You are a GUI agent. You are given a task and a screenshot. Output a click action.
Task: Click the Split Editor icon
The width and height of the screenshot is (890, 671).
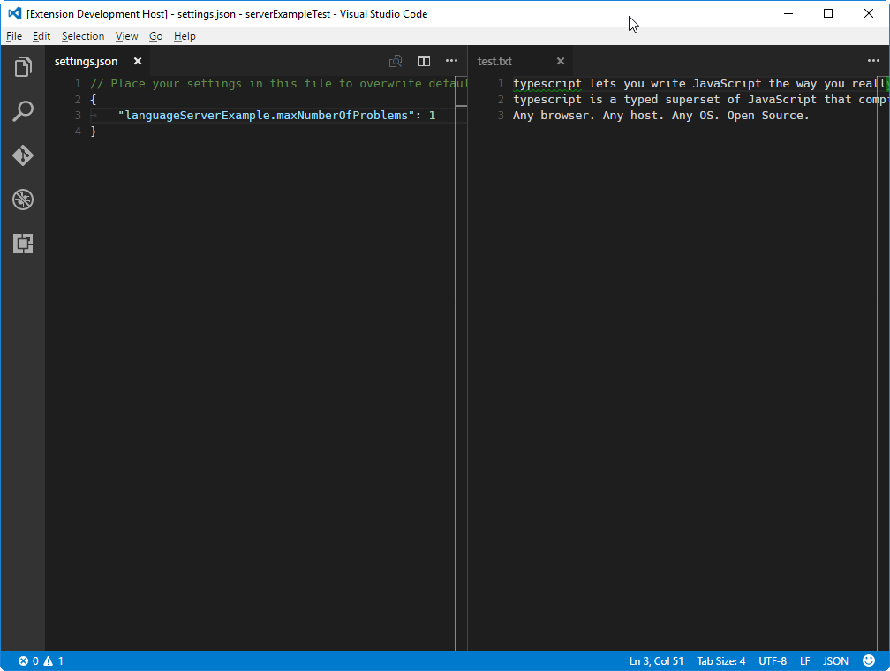(424, 61)
